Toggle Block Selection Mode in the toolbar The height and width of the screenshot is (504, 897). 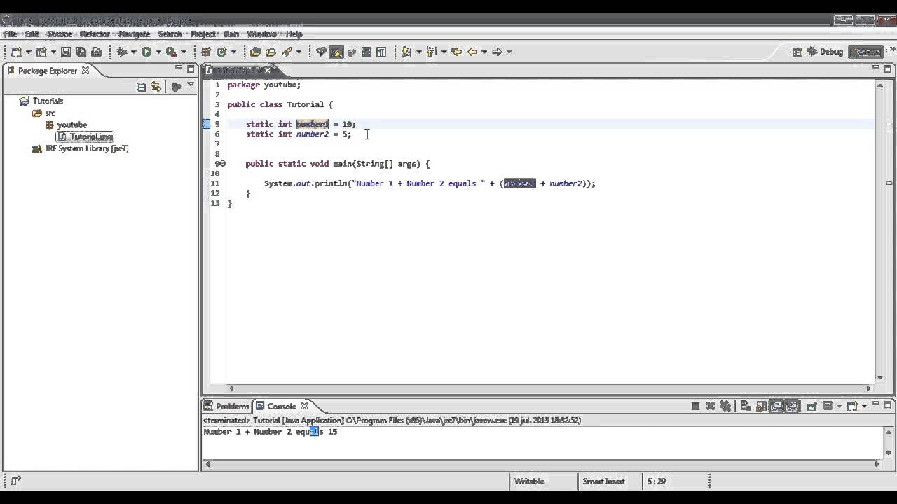367,52
